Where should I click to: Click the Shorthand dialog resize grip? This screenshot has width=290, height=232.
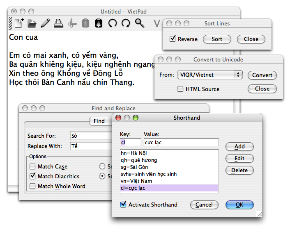[259, 214]
